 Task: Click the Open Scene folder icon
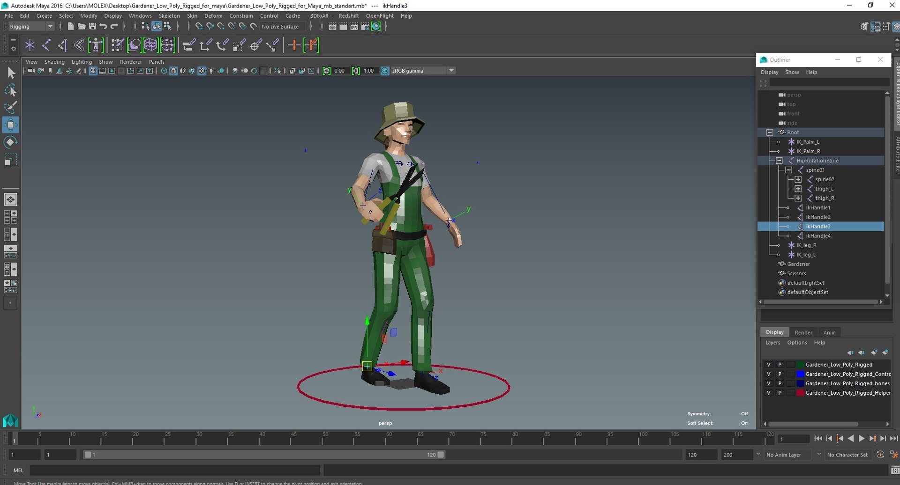pyautogui.click(x=81, y=27)
